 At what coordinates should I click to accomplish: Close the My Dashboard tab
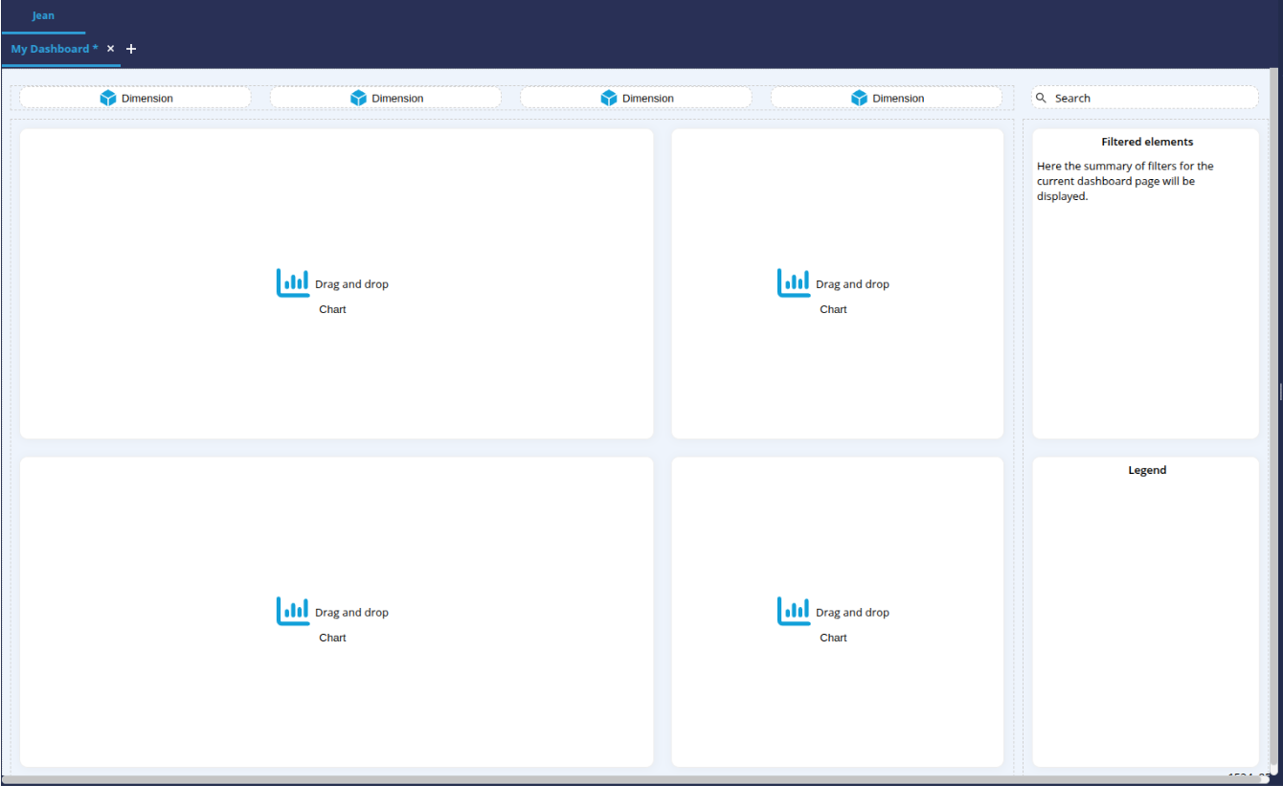tap(110, 49)
